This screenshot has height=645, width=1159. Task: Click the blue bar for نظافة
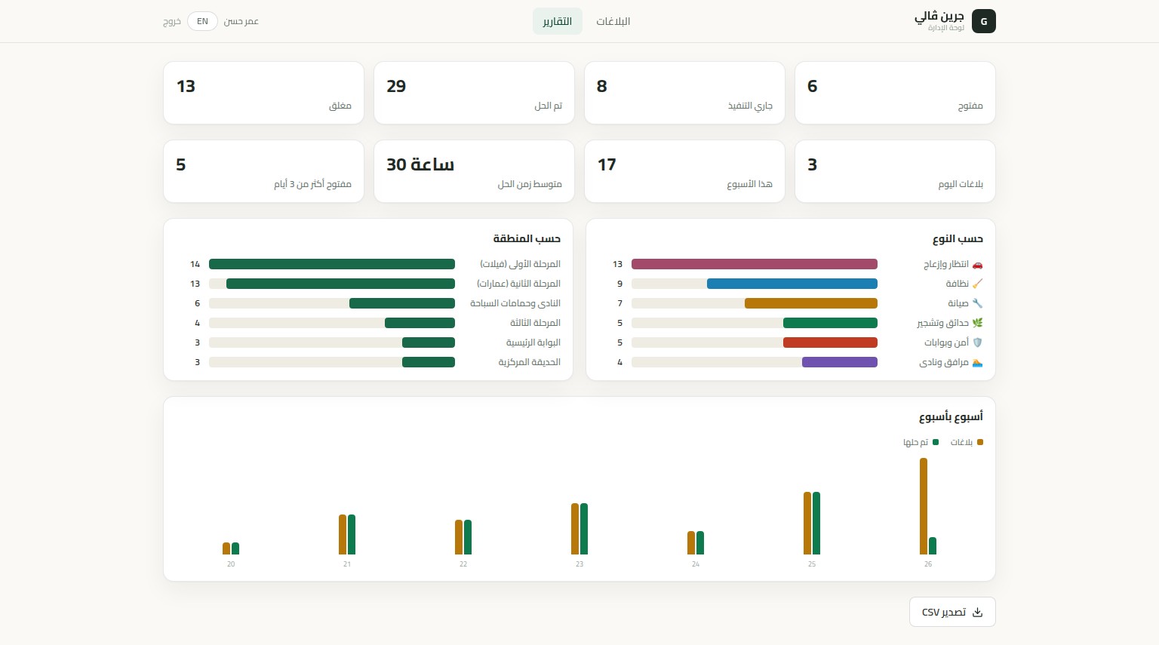tap(792, 284)
